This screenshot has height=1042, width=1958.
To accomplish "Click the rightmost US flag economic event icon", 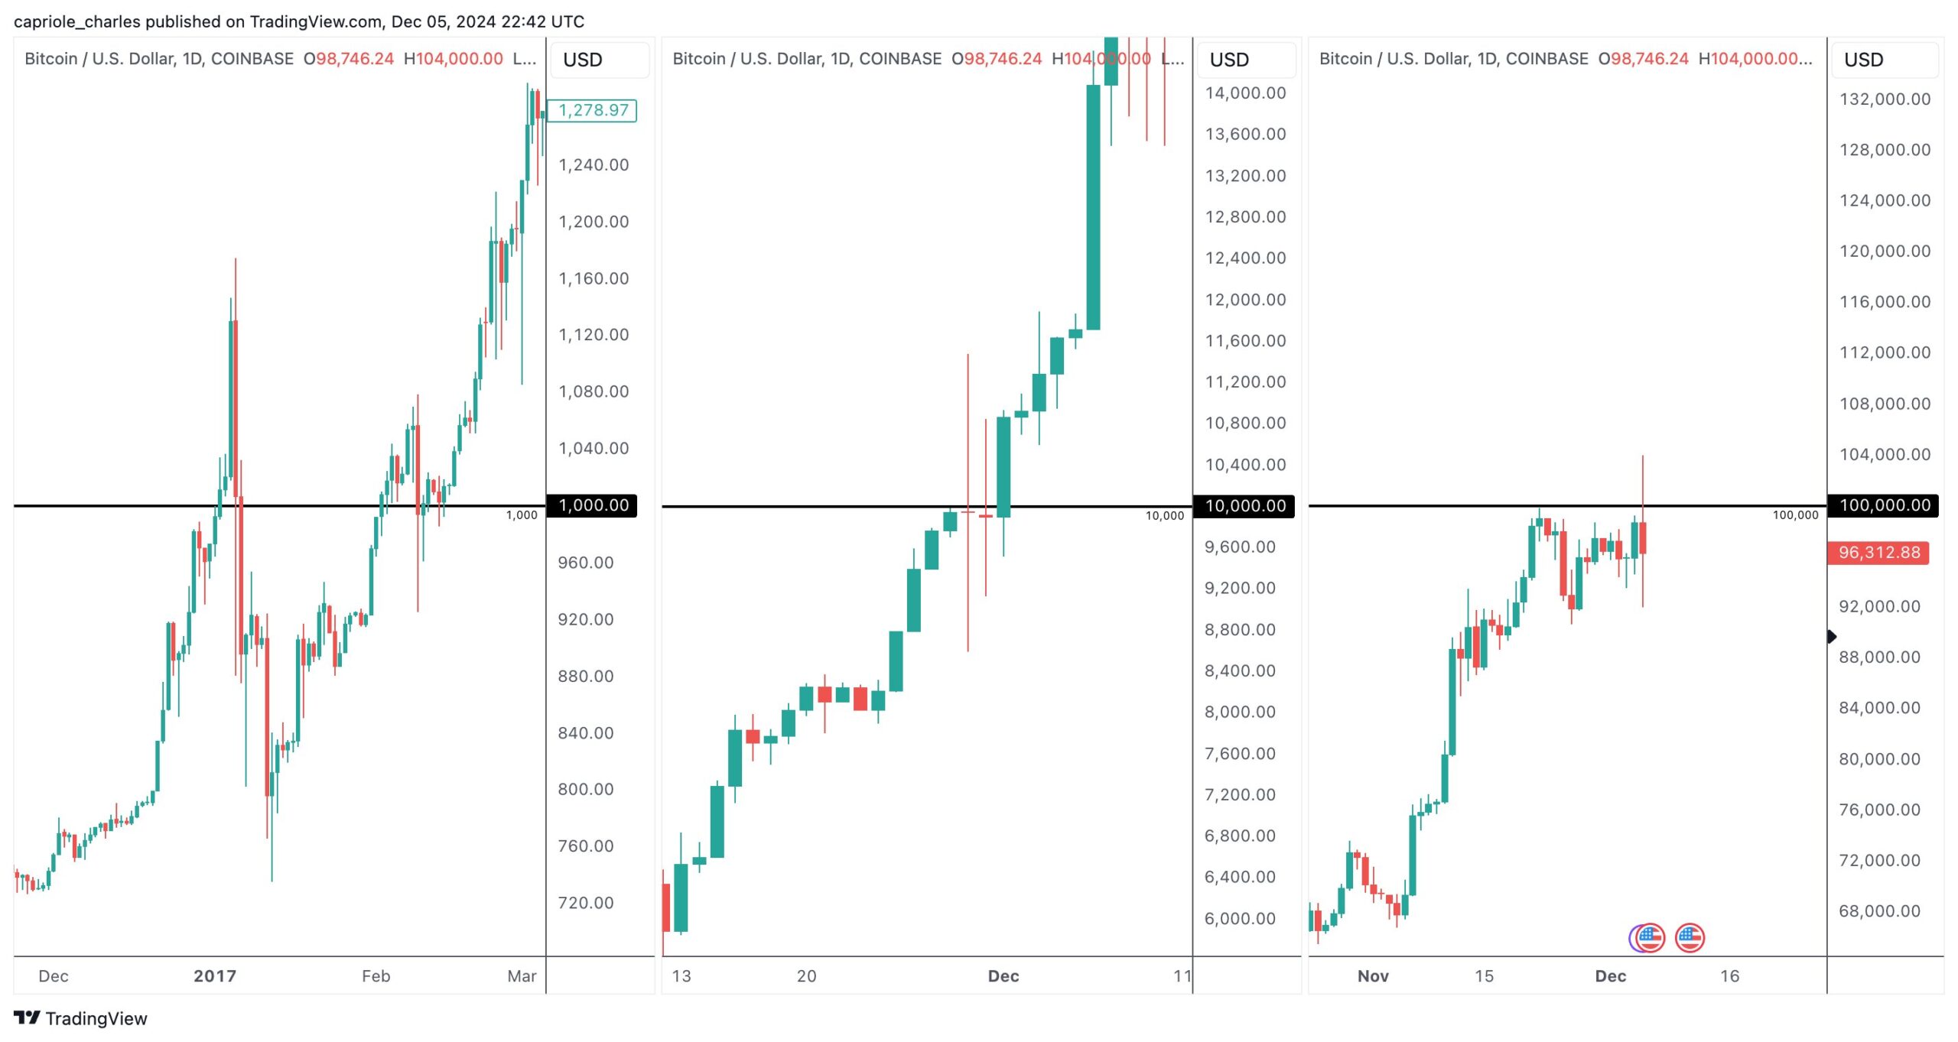I will pyautogui.click(x=1689, y=937).
